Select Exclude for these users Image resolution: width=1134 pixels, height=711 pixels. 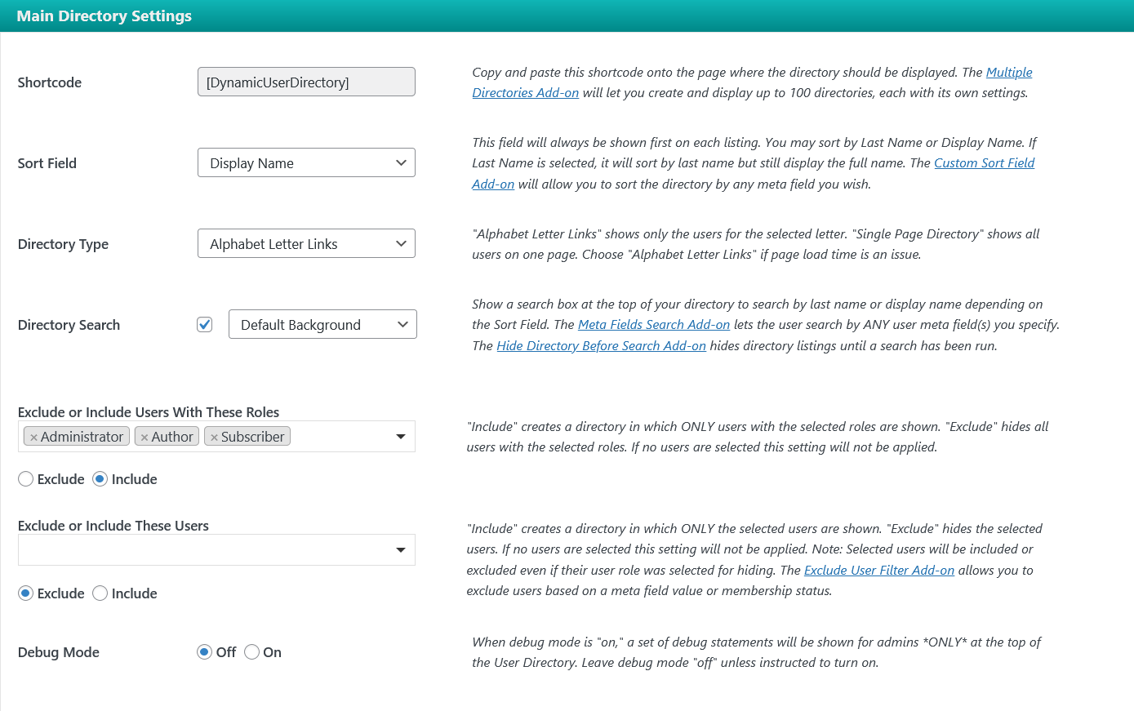[26, 593]
